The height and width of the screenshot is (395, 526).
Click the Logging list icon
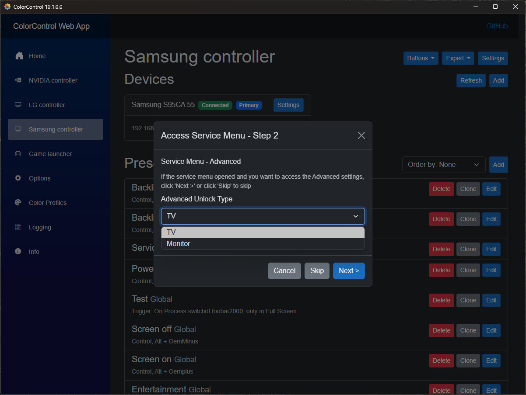pyautogui.click(x=18, y=227)
